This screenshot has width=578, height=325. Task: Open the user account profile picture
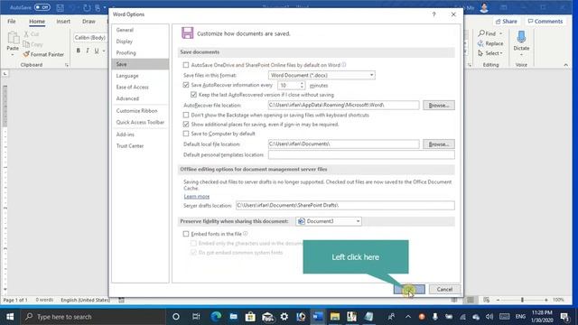[484, 7]
